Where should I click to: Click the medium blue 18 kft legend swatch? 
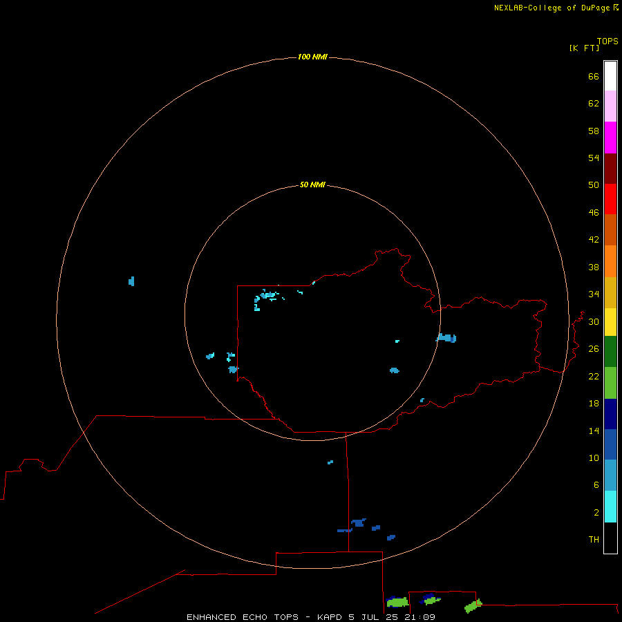click(610, 444)
